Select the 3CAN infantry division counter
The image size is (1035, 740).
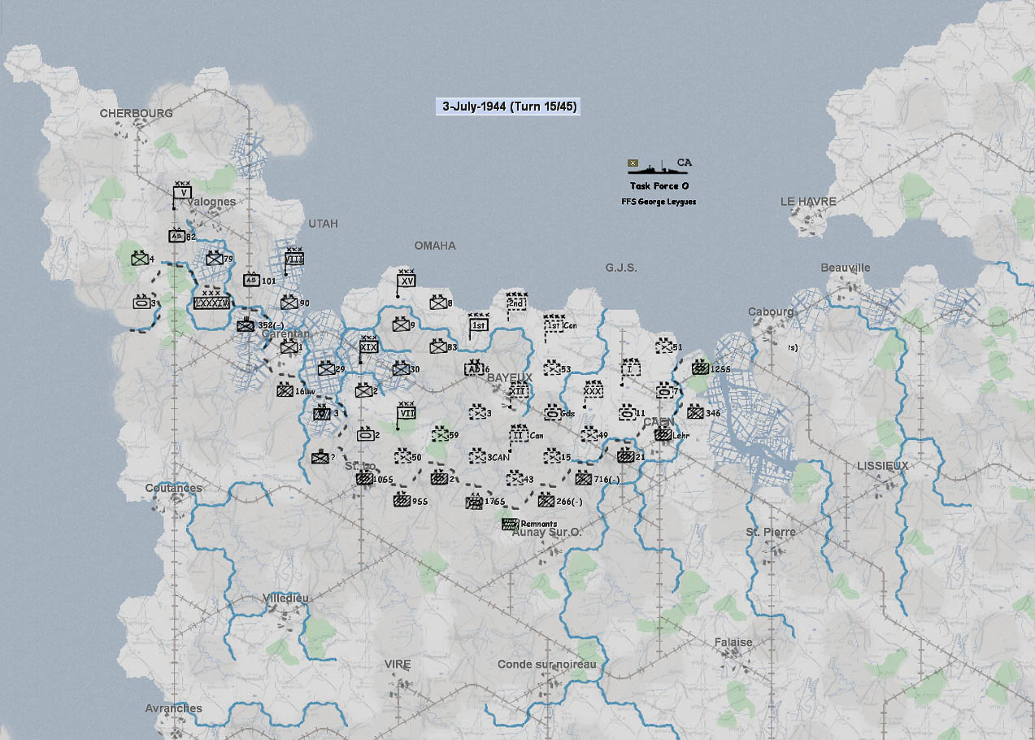tap(476, 457)
